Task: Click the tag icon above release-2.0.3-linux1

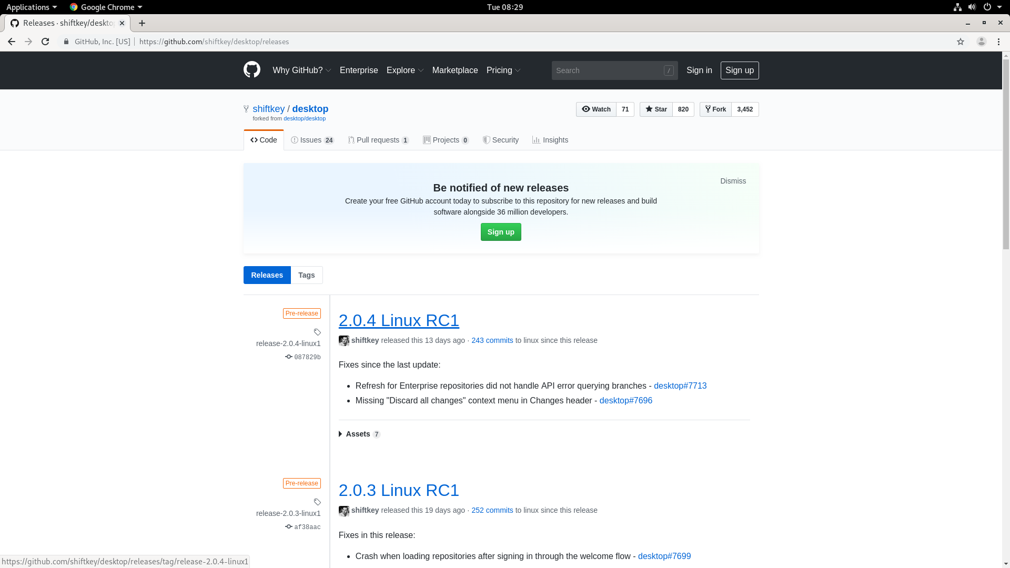Action: pyautogui.click(x=317, y=502)
